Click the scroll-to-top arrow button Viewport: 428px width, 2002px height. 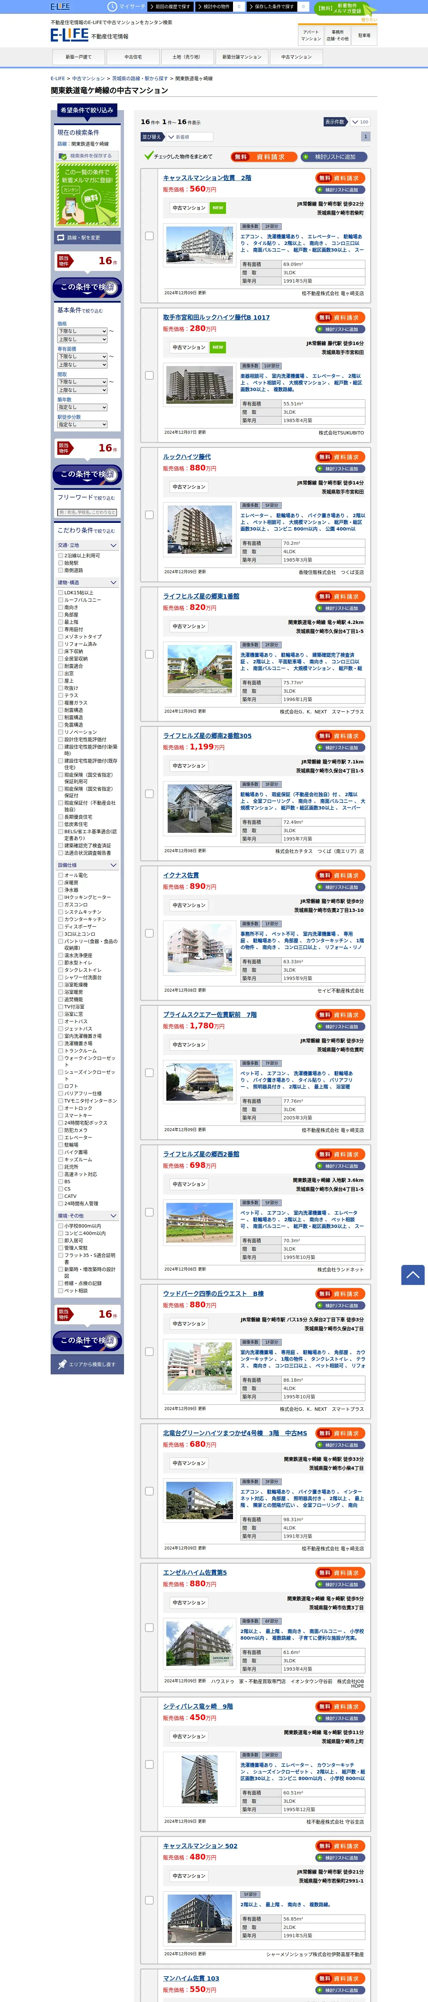(x=412, y=1275)
